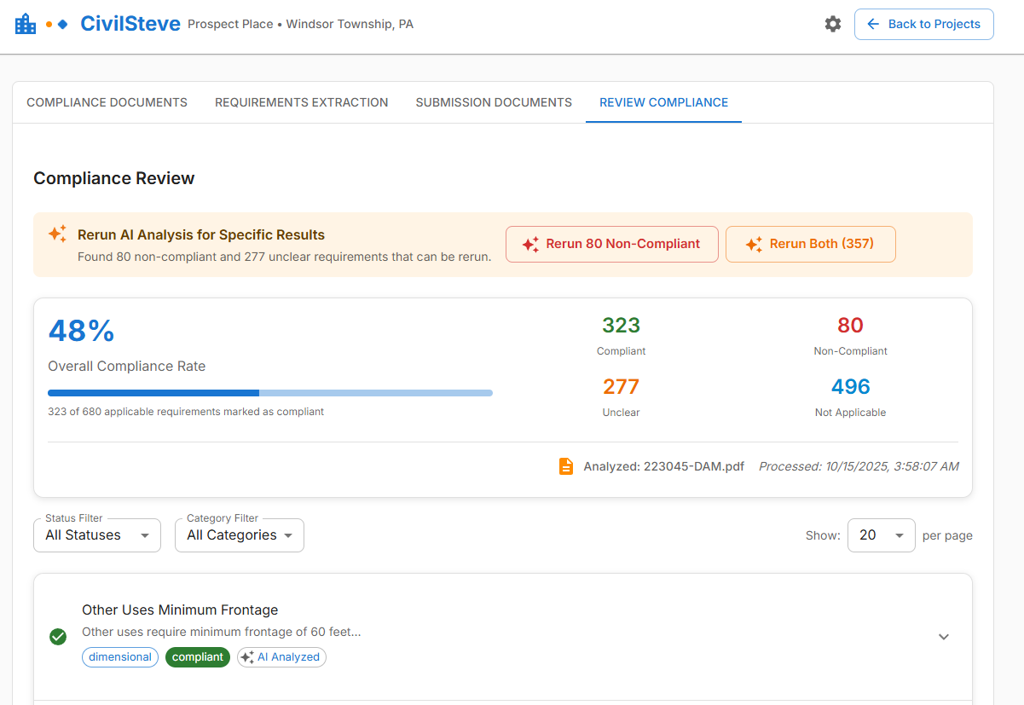This screenshot has height=705, width=1024.
Task: Open the Status Filter dropdown
Action: [x=97, y=535]
